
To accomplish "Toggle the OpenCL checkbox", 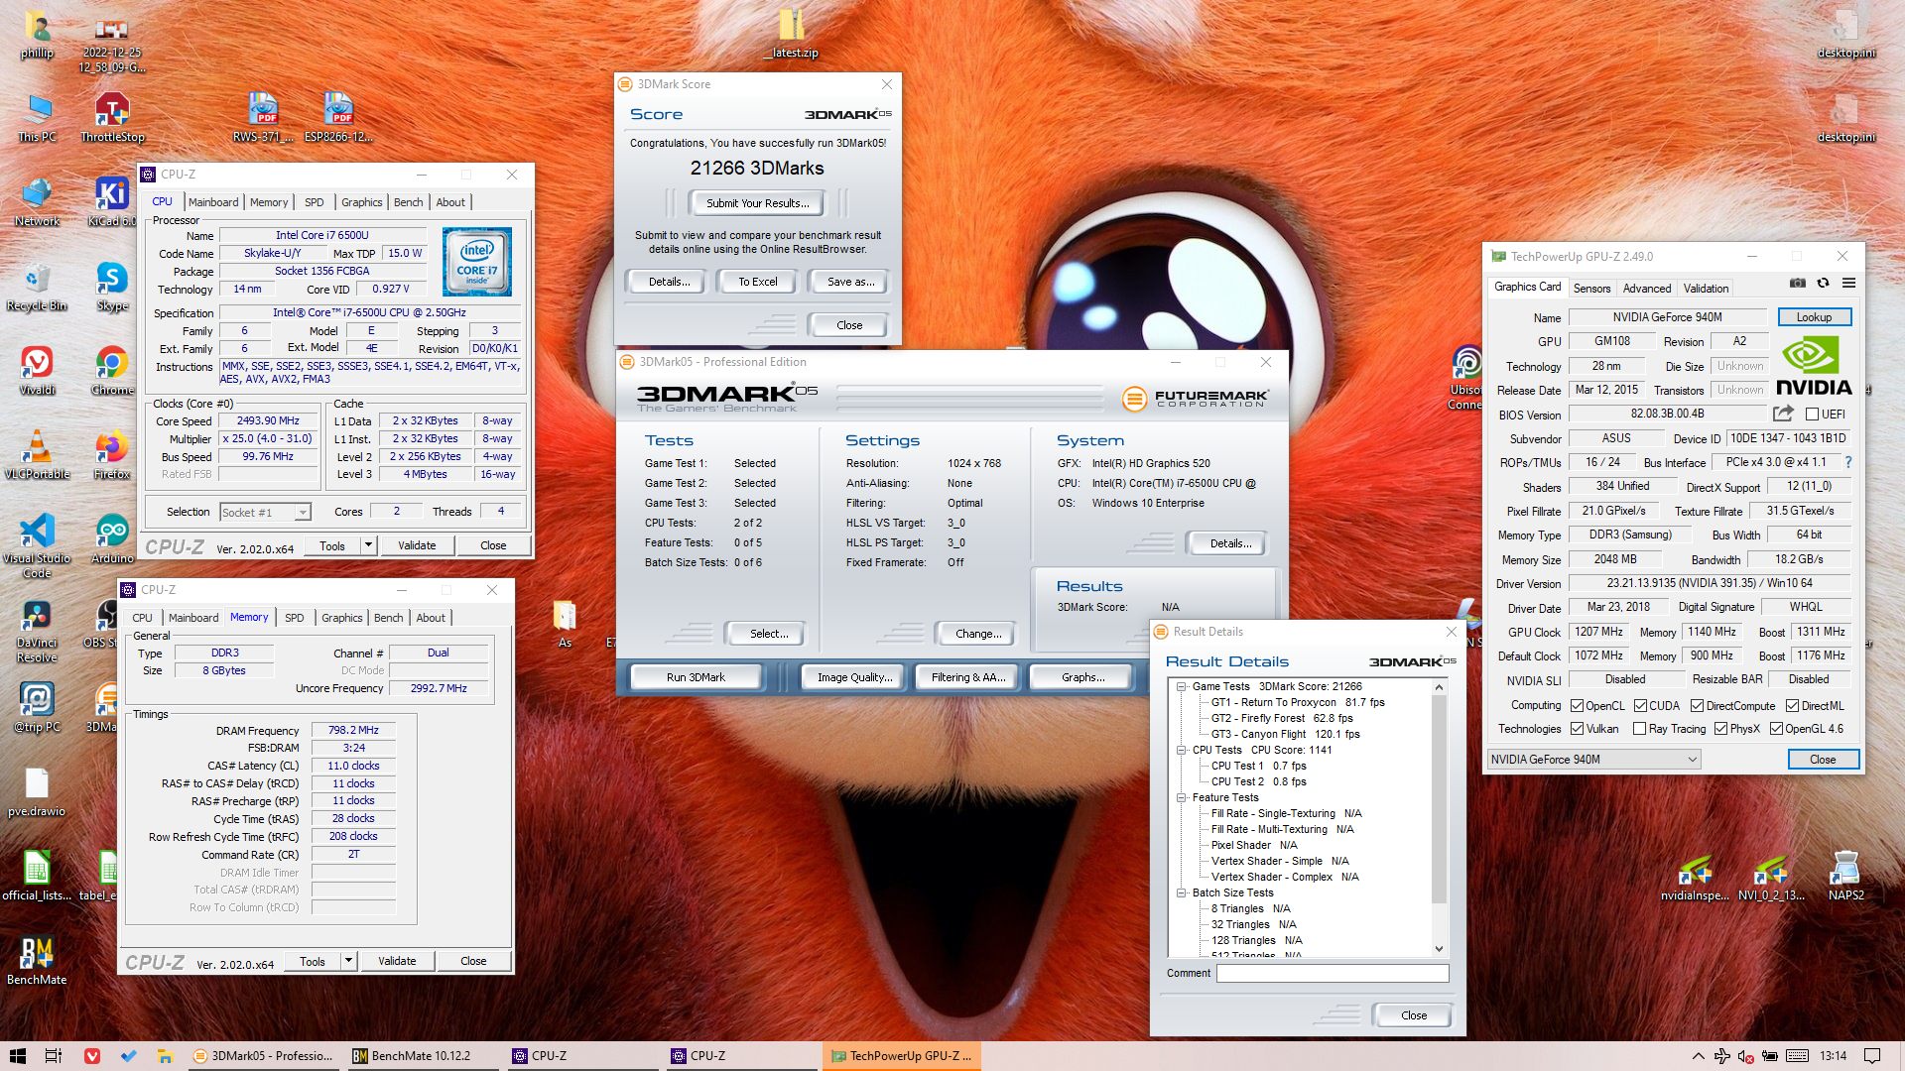I will tap(1577, 705).
